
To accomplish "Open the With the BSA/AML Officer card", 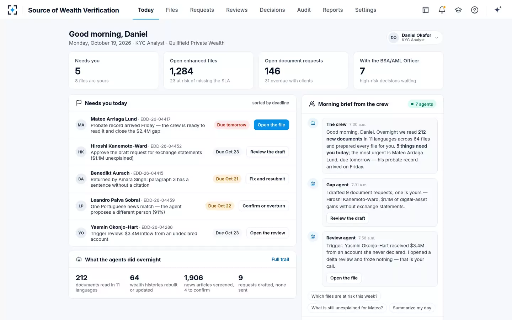I will coord(398,70).
